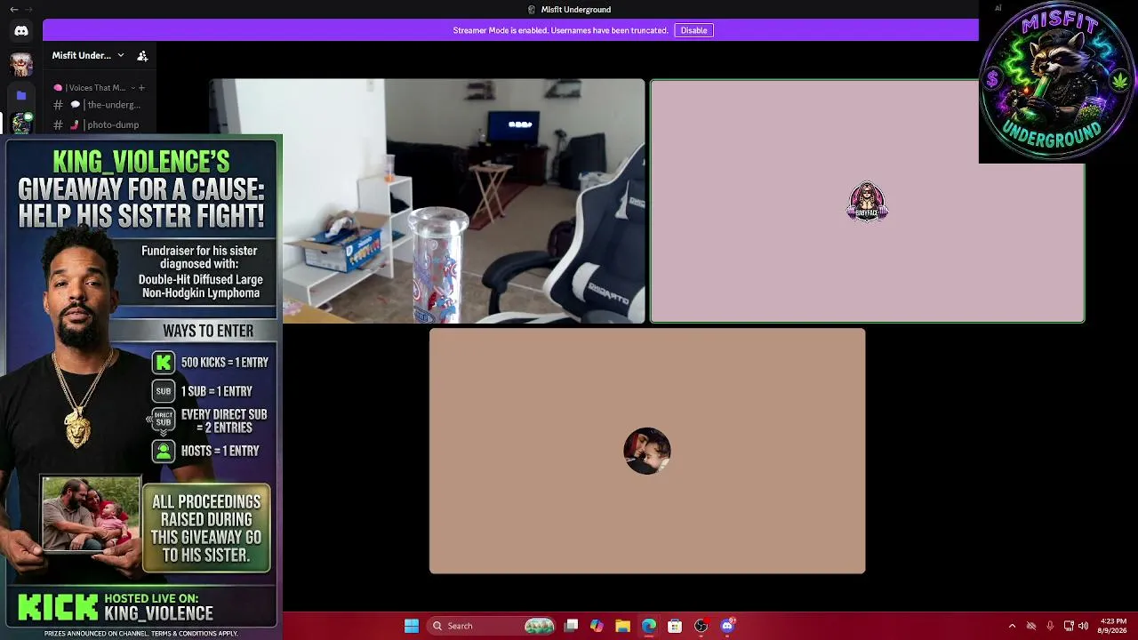
Task: Open Discord direct messages home icon
Action: (21, 31)
